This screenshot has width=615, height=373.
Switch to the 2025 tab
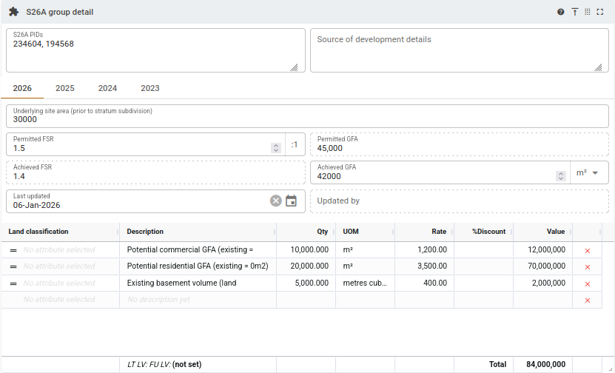coord(65,88)
